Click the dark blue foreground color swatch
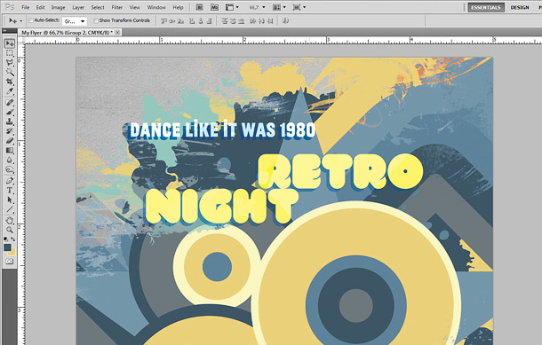The image size is (542, 345). pos(7,247)
